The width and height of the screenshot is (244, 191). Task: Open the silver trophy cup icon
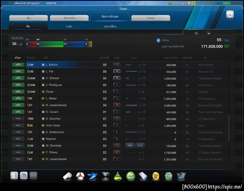tap(105, 176)
